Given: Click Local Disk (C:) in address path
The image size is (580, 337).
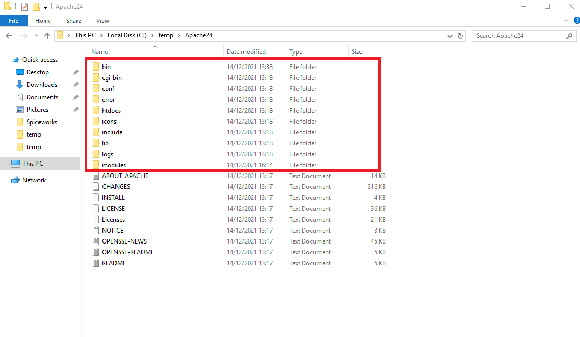Looking at the screenshot, I should pos(127,35).
